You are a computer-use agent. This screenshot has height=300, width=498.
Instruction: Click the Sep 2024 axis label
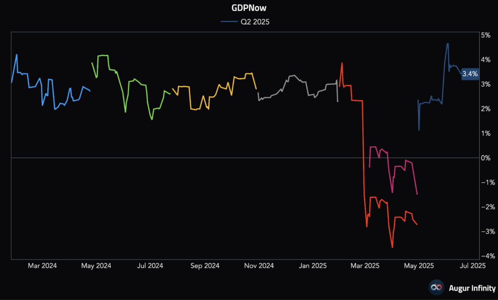[x=205, y=266]
